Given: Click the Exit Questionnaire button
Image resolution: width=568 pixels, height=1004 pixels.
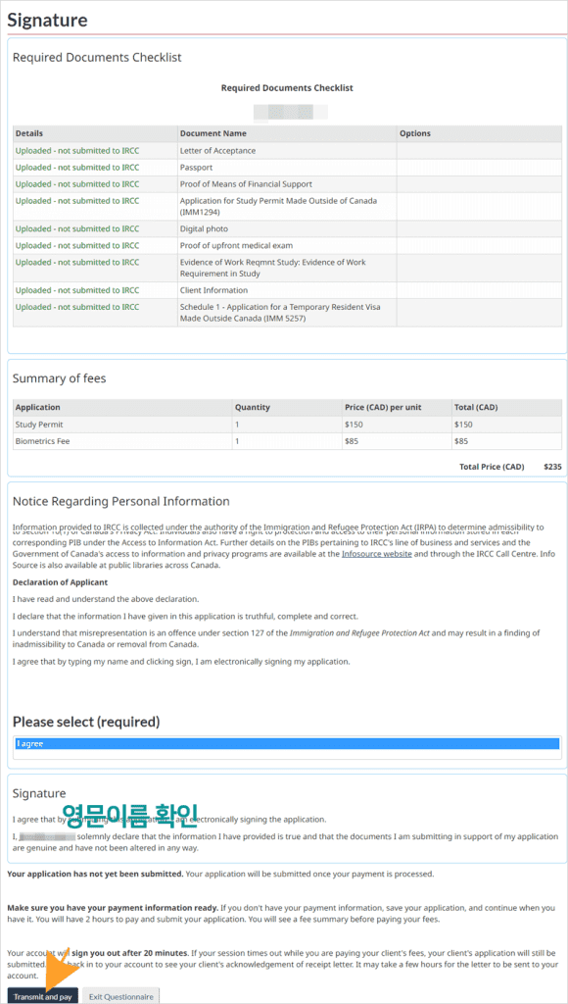Looking at the screenshot, I should pyautogui.click(x=120, y=996).
